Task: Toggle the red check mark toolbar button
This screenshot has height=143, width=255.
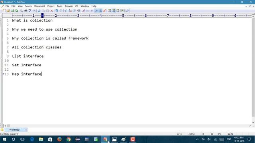Action: click(x=104, y=11)
